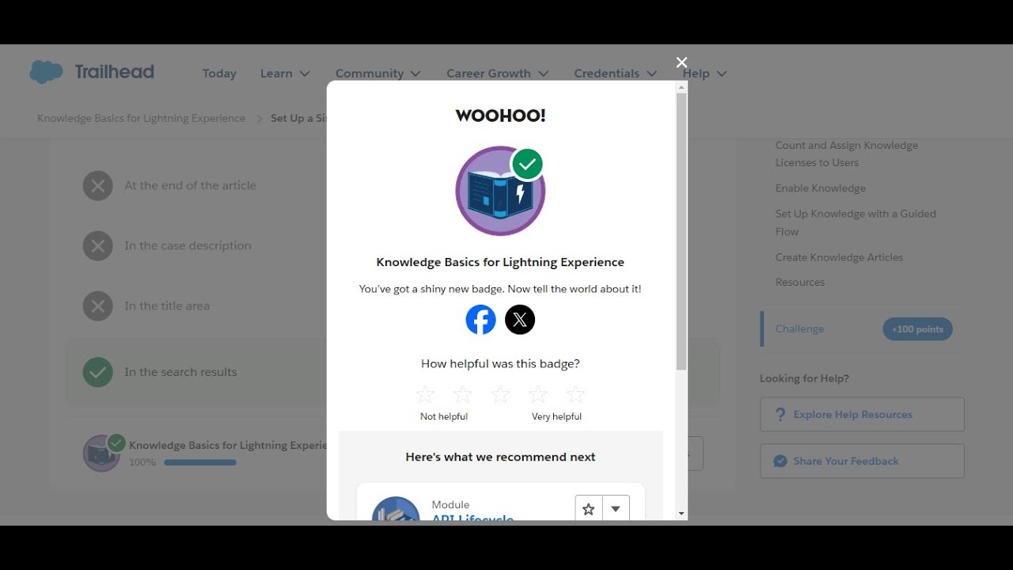The image size is (1013, 570).
Task: Open Share Your Feedback button
Action: 862,461
